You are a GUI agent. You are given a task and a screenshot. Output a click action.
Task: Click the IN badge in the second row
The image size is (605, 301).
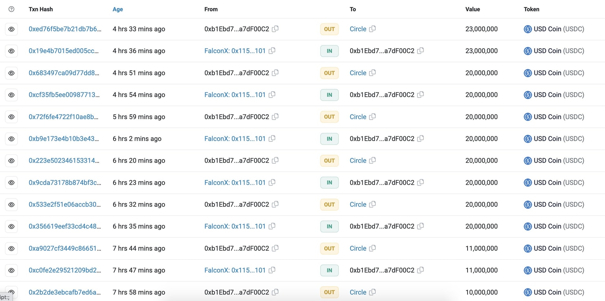(329, 51)
